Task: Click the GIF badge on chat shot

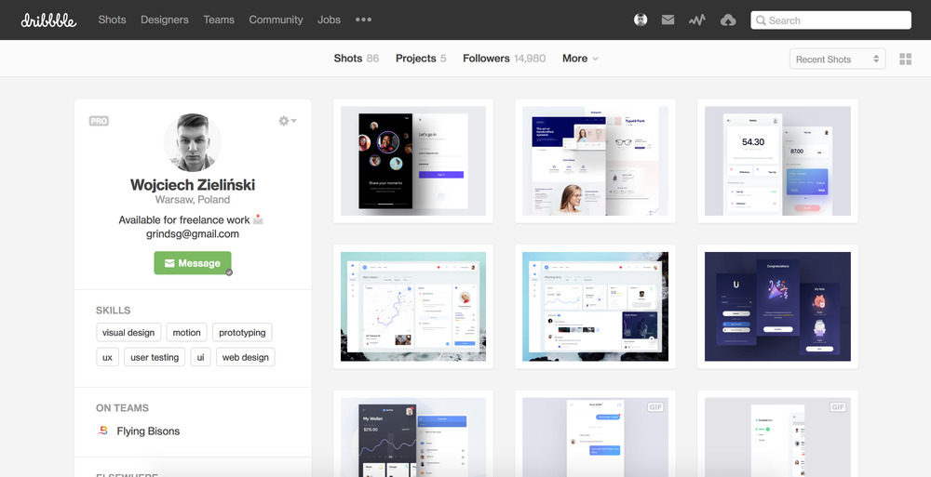Action: 655,407
